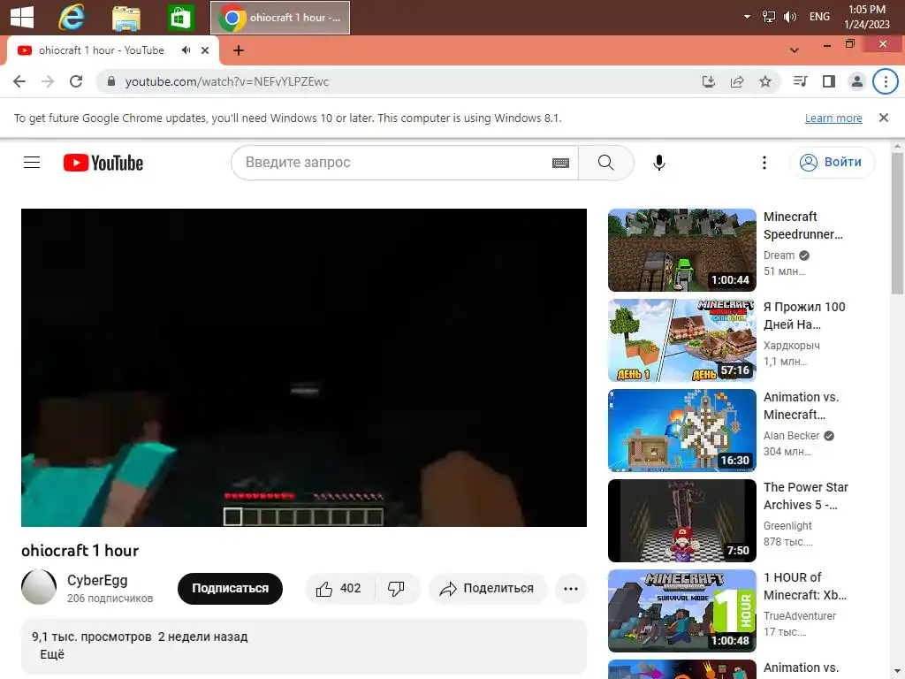Screen dimensions: 905x679
Task: Start voice search with the microphone
Action: point(659,163)
